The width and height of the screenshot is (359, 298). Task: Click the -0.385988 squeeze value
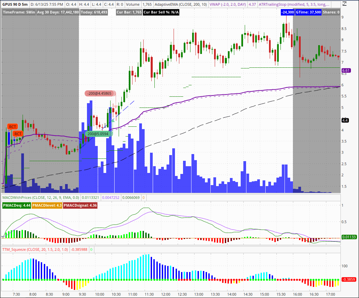pyautogui.click(x=79, y=249)
